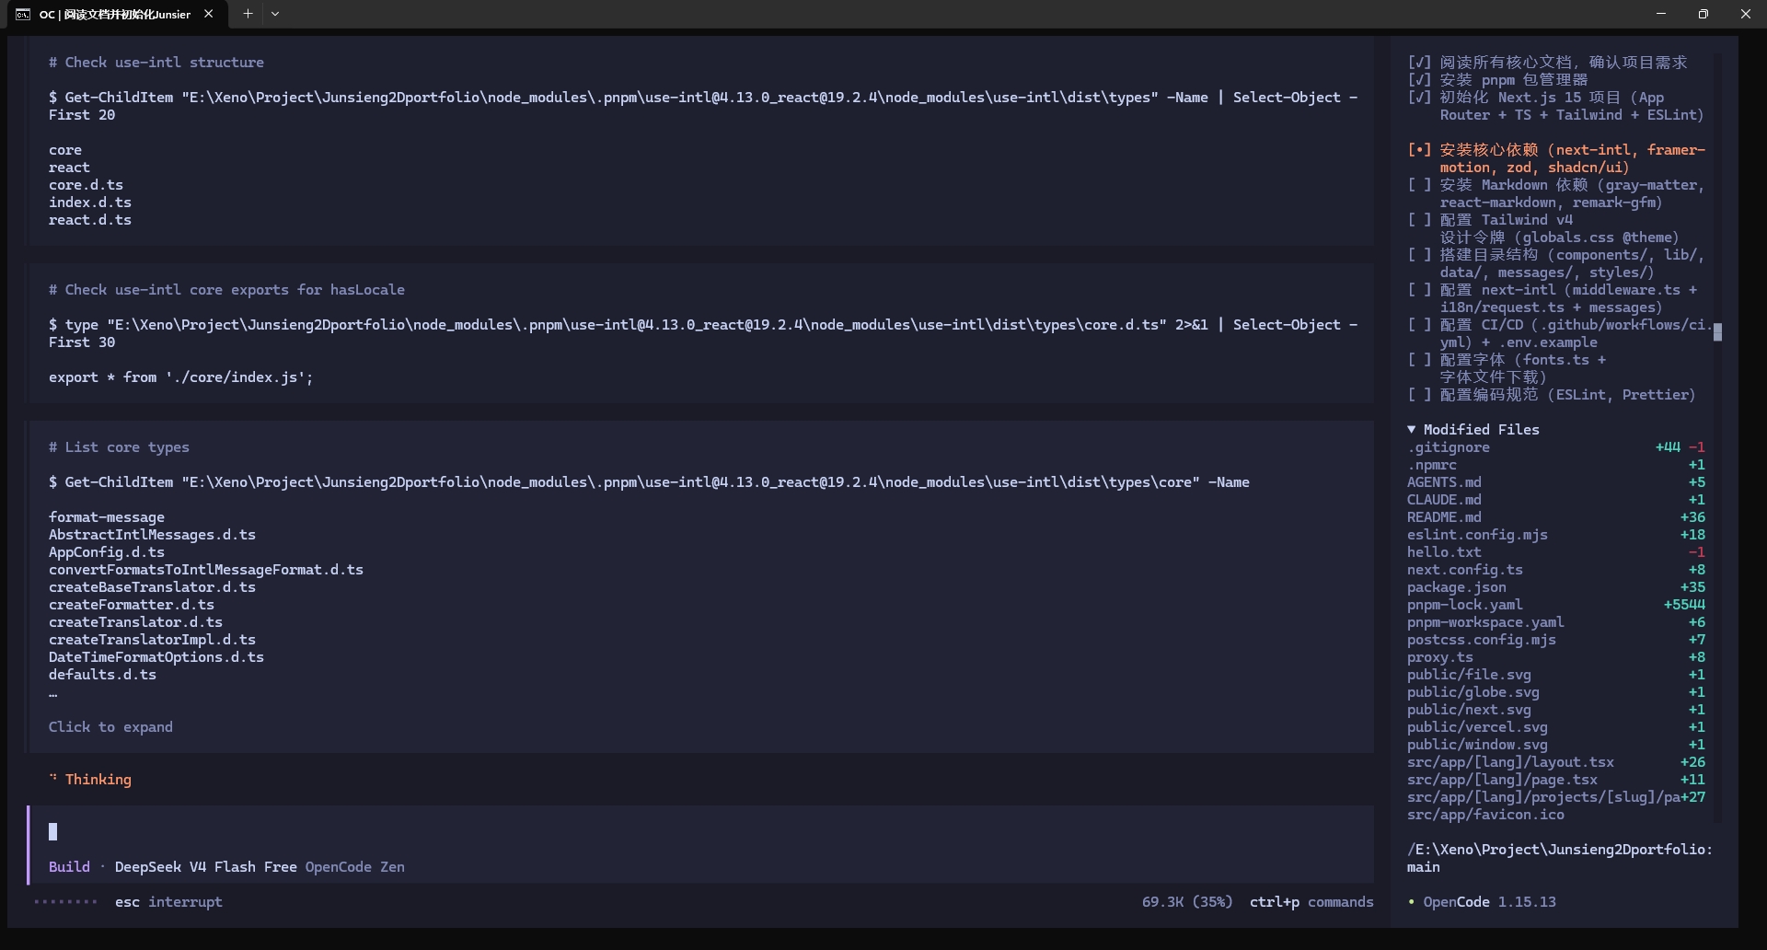Screen dimensions: 1767x950
Task: Open the new-tab profile dropdown chevron
Action: pyautogui.click(x=275, y=14)
